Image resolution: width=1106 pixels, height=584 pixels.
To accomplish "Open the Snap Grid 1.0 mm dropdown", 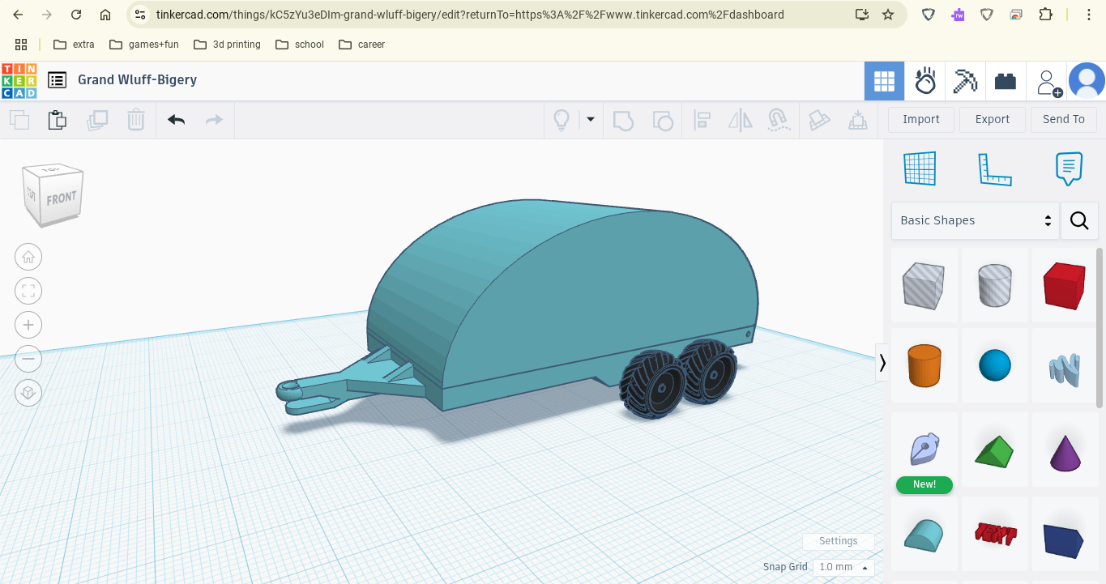I will 843,567.
